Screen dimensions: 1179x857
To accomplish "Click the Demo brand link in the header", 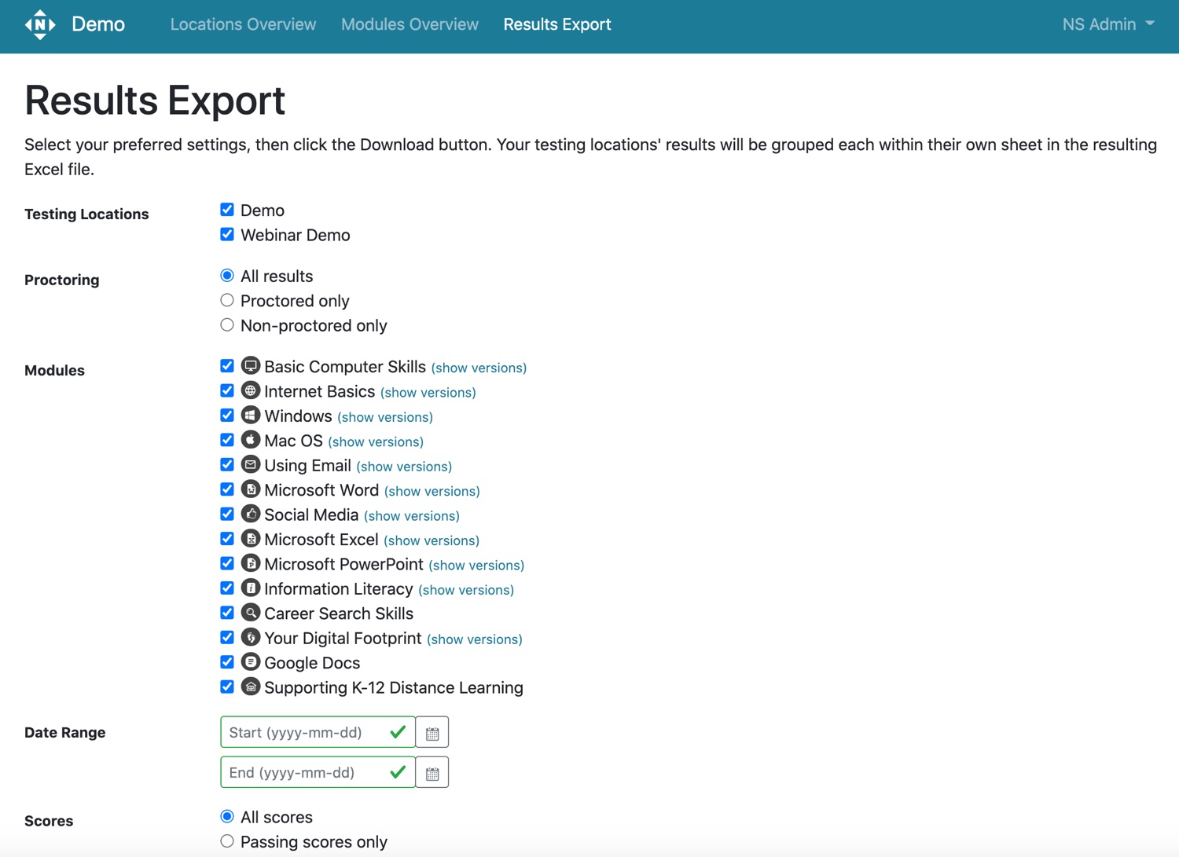I will point(98,24).
